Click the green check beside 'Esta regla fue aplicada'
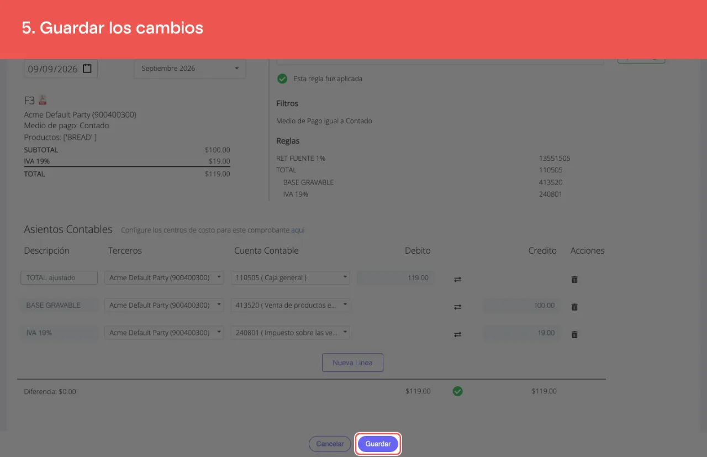 pos(282,78)
